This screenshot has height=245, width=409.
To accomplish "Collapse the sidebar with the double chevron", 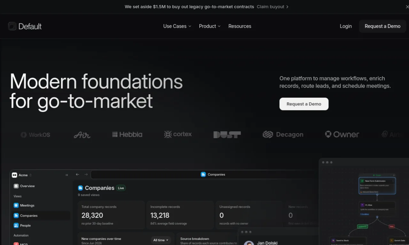I will tap(67, 175).
